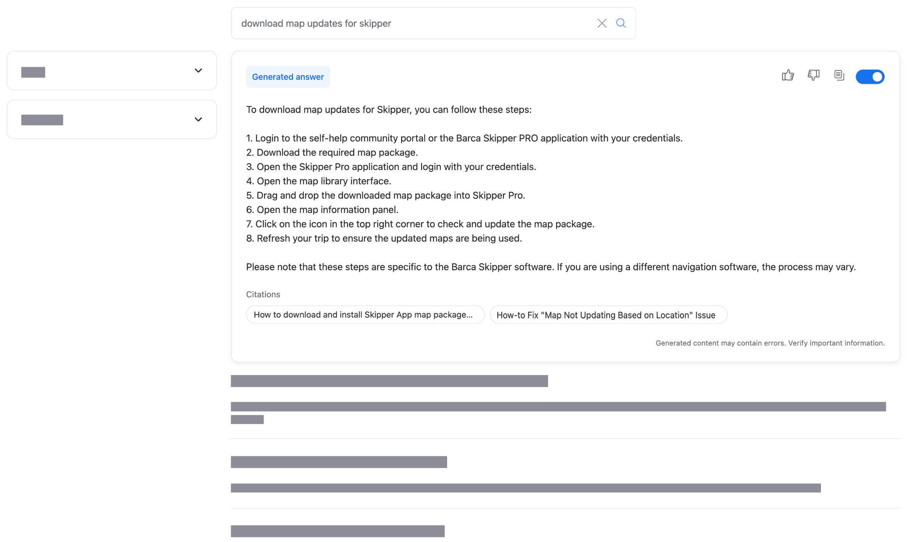Click 'Generated content may contain errors' disclaimer
This screenshot has height=542, width=907.
click(770, 343)
